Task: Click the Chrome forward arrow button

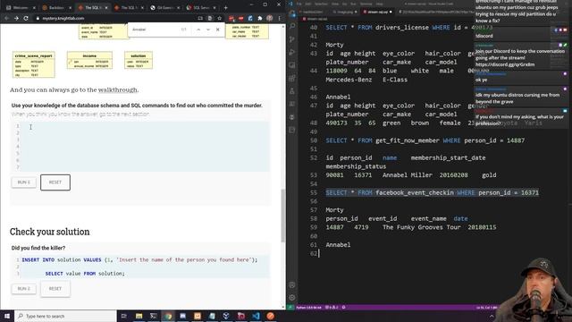Action: [16, 18]
